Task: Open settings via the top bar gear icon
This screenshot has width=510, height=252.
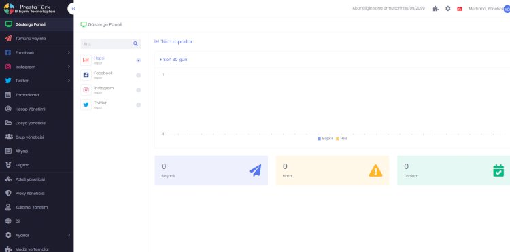Action: click(x=448, y=8)
